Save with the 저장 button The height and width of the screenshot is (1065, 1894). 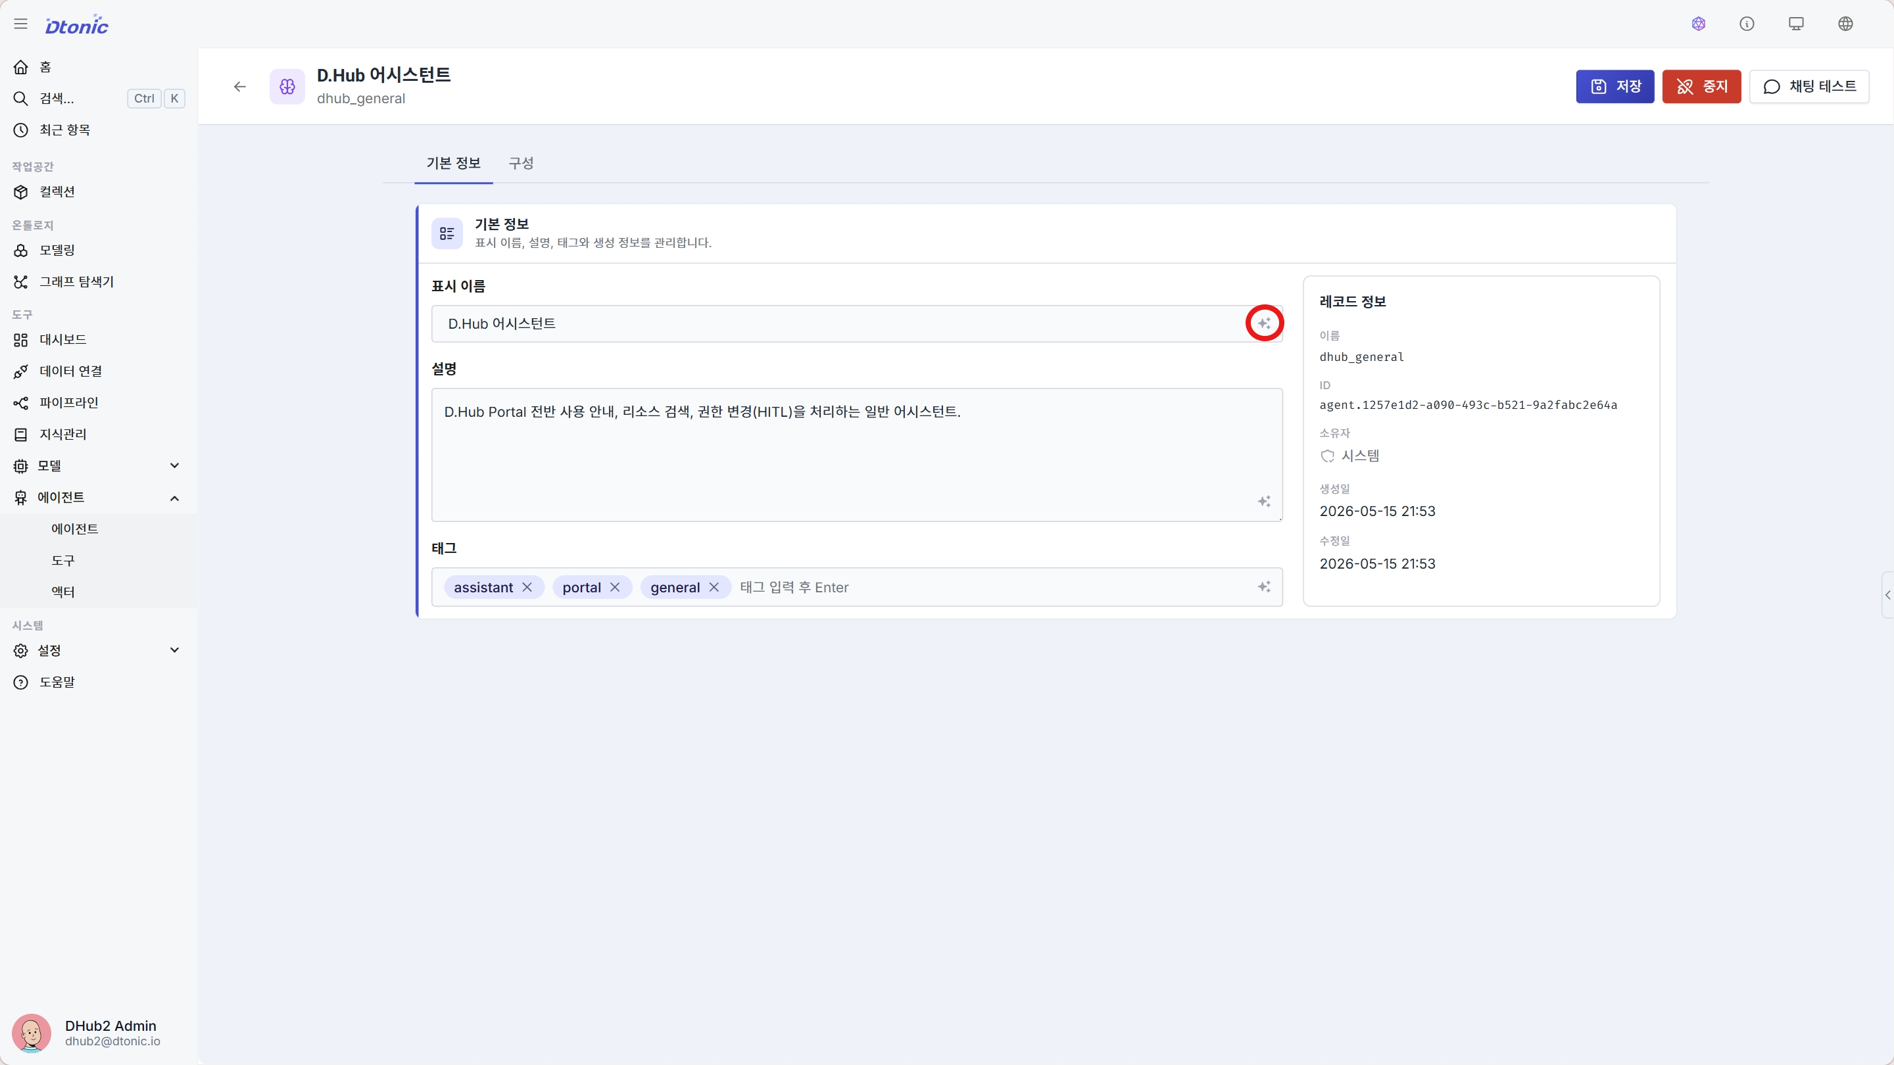(1615, 87)
